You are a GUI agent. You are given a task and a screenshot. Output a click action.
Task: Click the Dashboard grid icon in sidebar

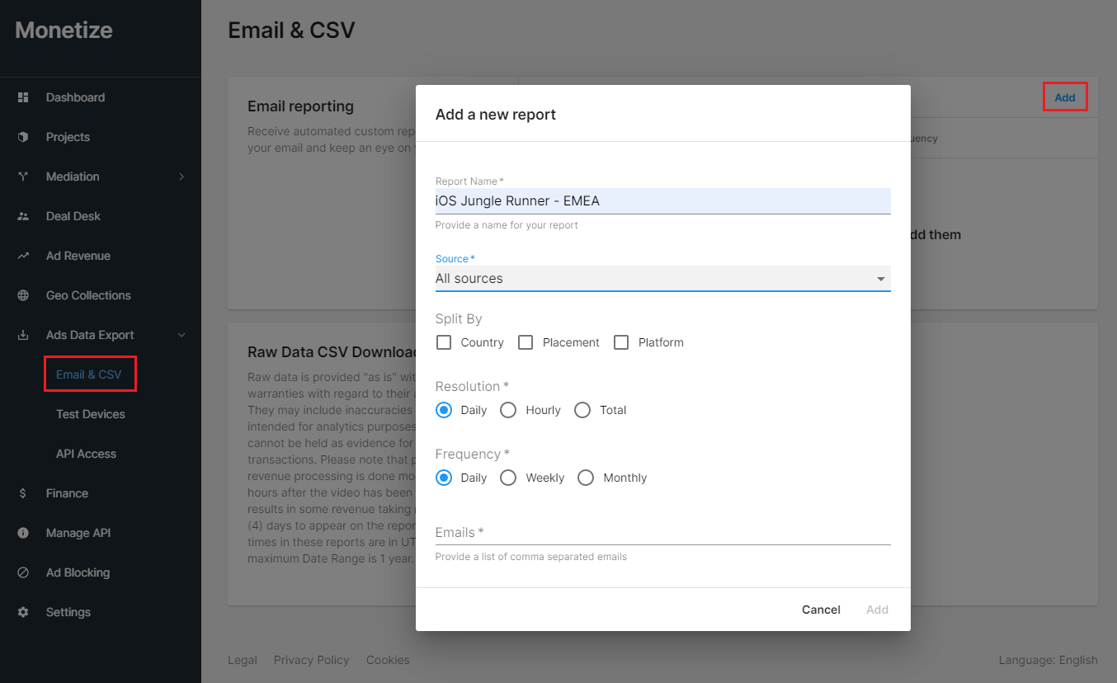tap(23, 97)
